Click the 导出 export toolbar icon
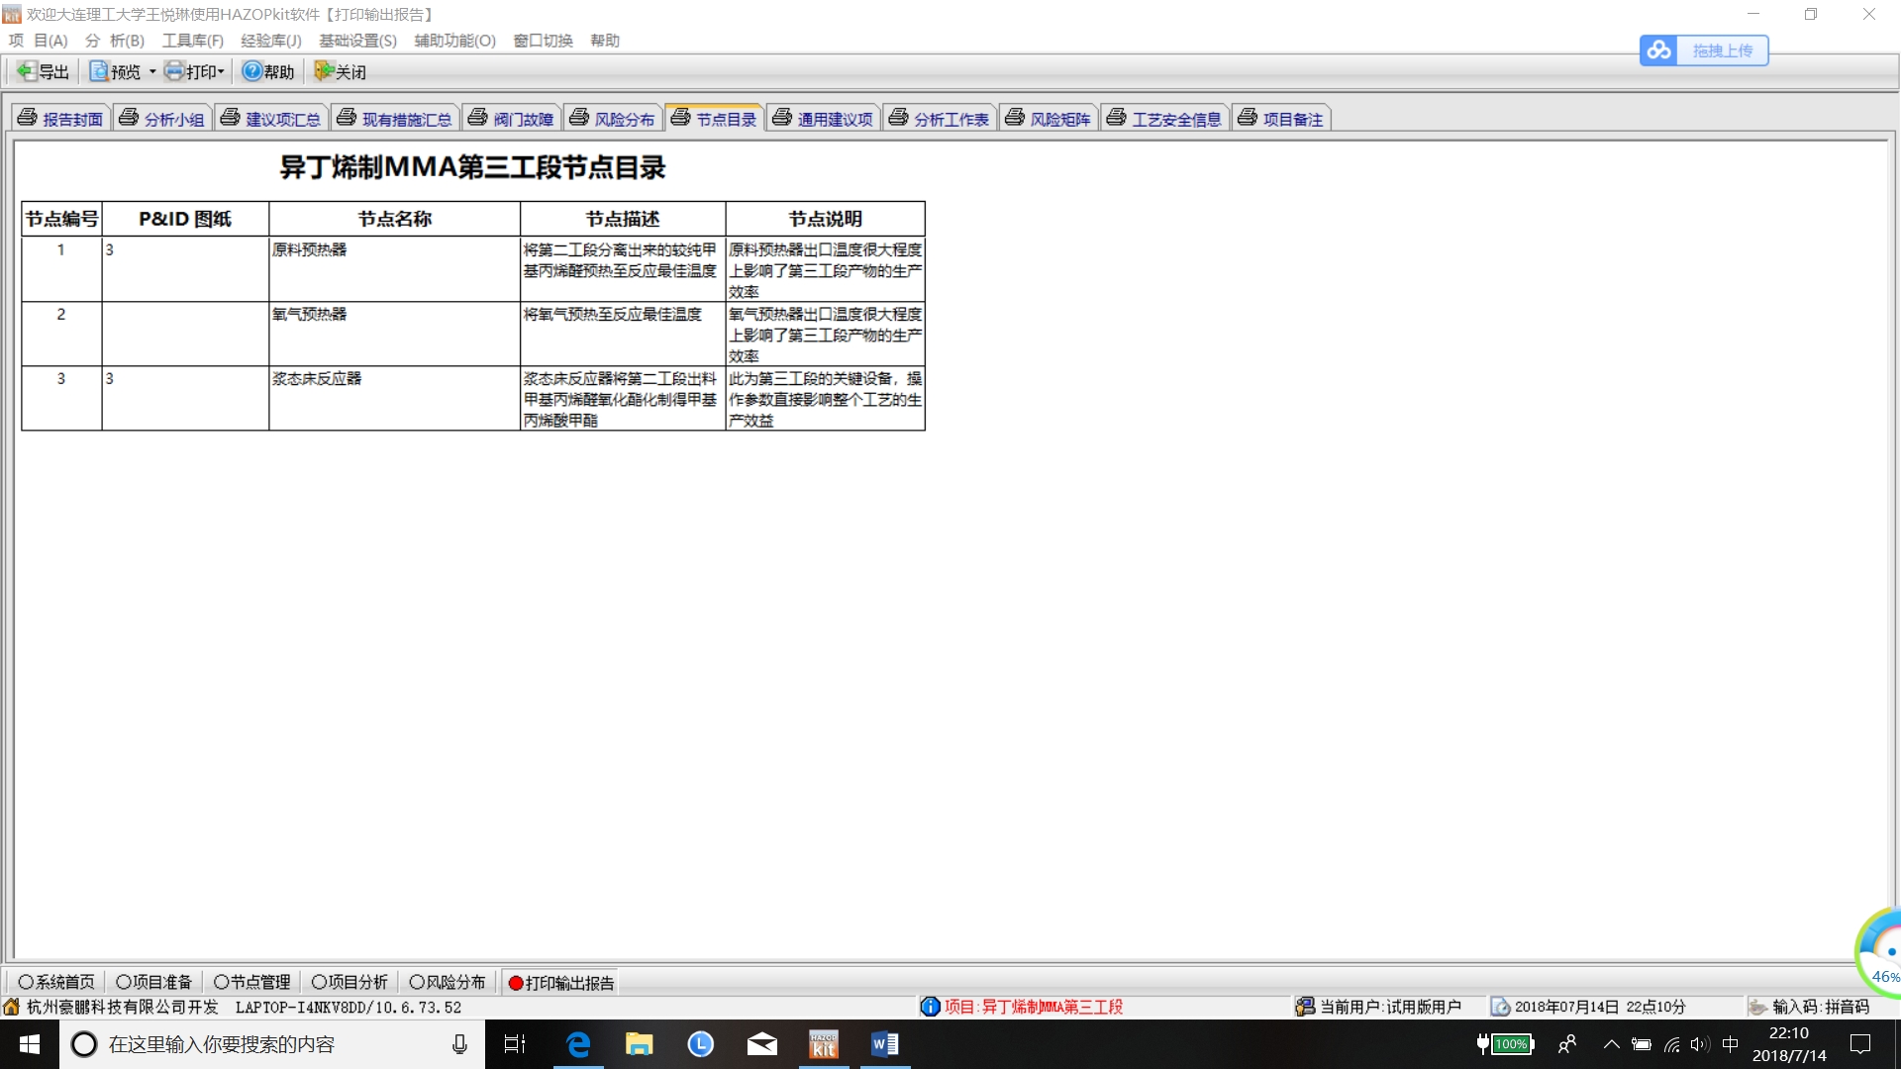Screen dimensions: 1901x1069 pyautogui.click(x=27, y=71)
